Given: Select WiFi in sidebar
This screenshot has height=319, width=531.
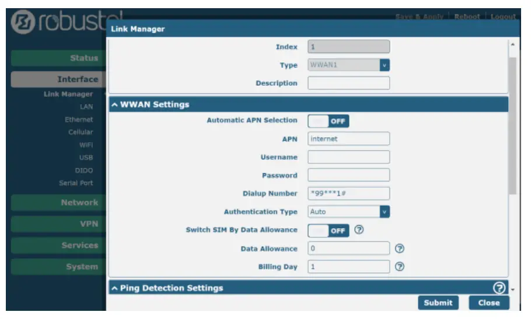Looking at the screenshot, I should pos(86,145).
